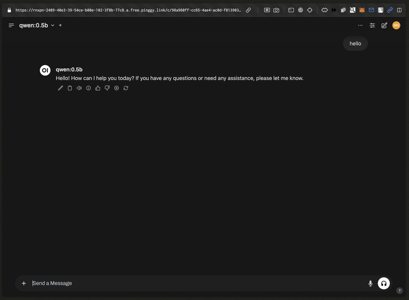The height and width of the screenshot is (300, 409).
Task: Open the three-dot chat options menu
Action: point(360,25)
